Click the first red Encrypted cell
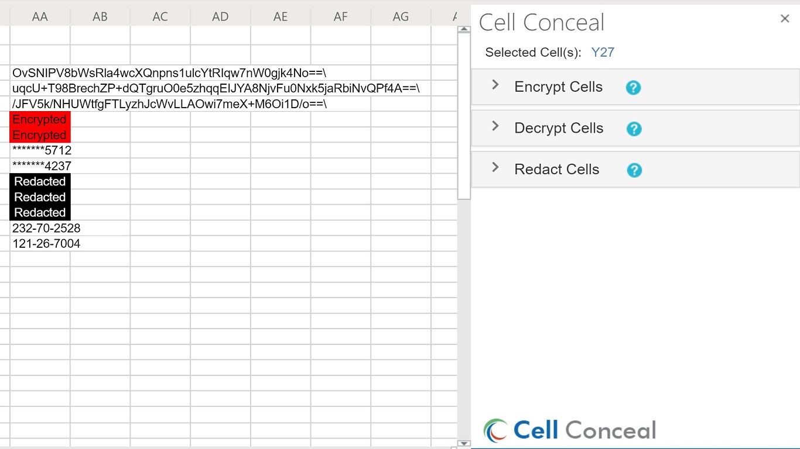This screenshot has height=449, width=800. pos(40,119)
